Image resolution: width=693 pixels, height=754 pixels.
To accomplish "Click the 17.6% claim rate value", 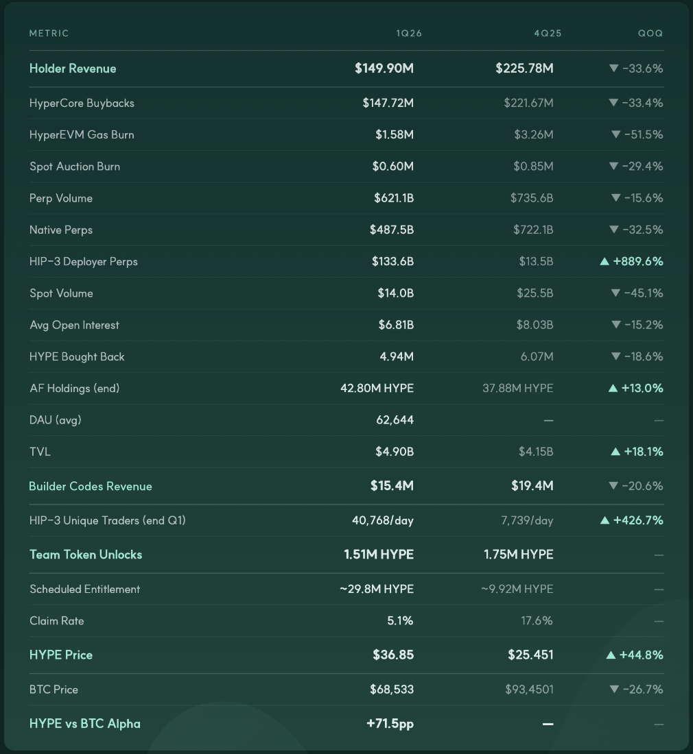I will (x=537, y=621).
